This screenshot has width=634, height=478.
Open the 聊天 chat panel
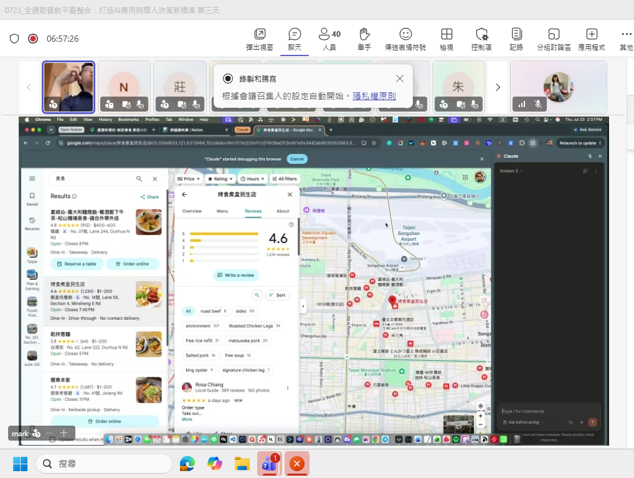coord(295,39)
